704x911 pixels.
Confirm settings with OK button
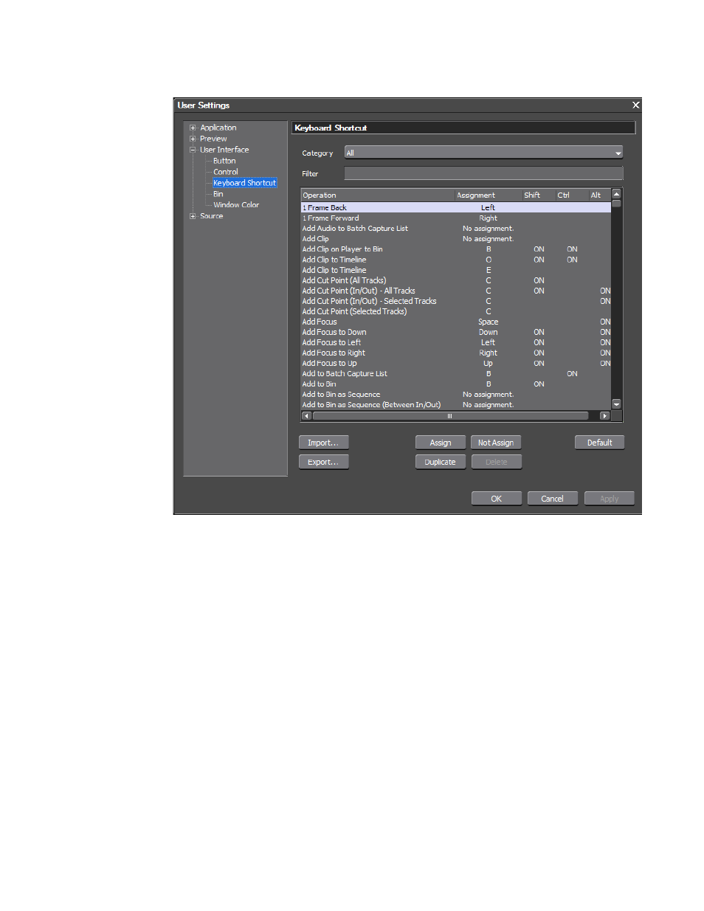[x=496, y=499]
